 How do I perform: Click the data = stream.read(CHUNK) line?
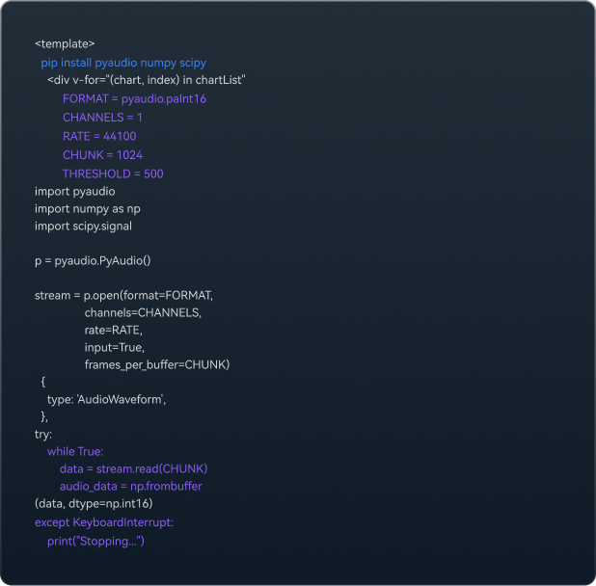pos(133,469)
